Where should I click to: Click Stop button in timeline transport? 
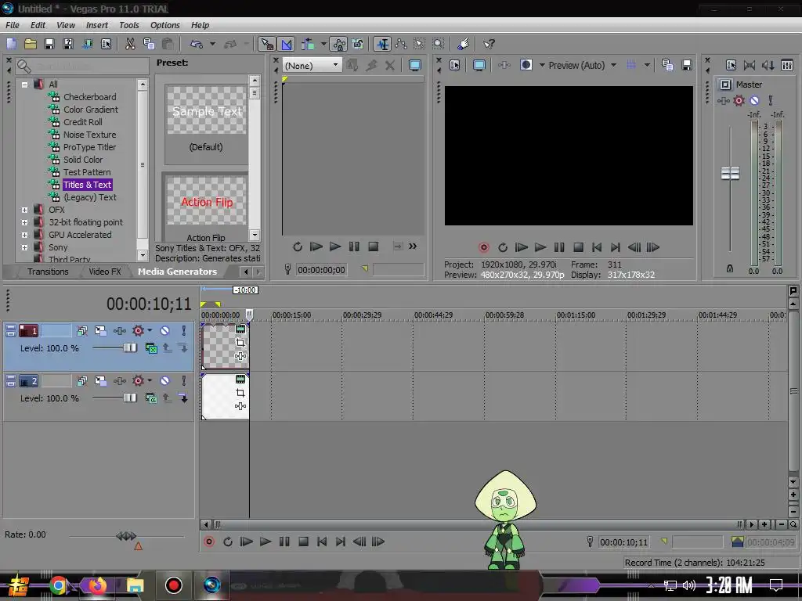coord(303,542)
